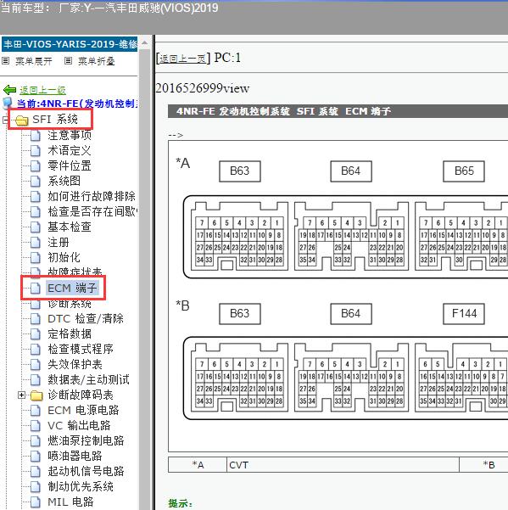Open the 诊断故障码表 folder label
508x510 pixels.
tap(81, 395)
